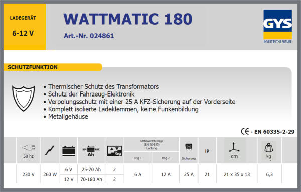Click the fuse Sicherung icon
This screenshot has width=301, height=192.
(x=189, y=147)
